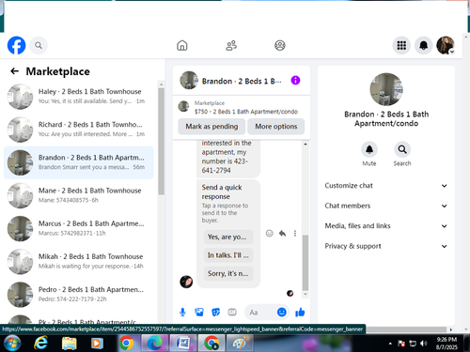Switch to Microsoft Word on taskbar
This screenshot has width=470, height=352.
click(x=183, y=344)
